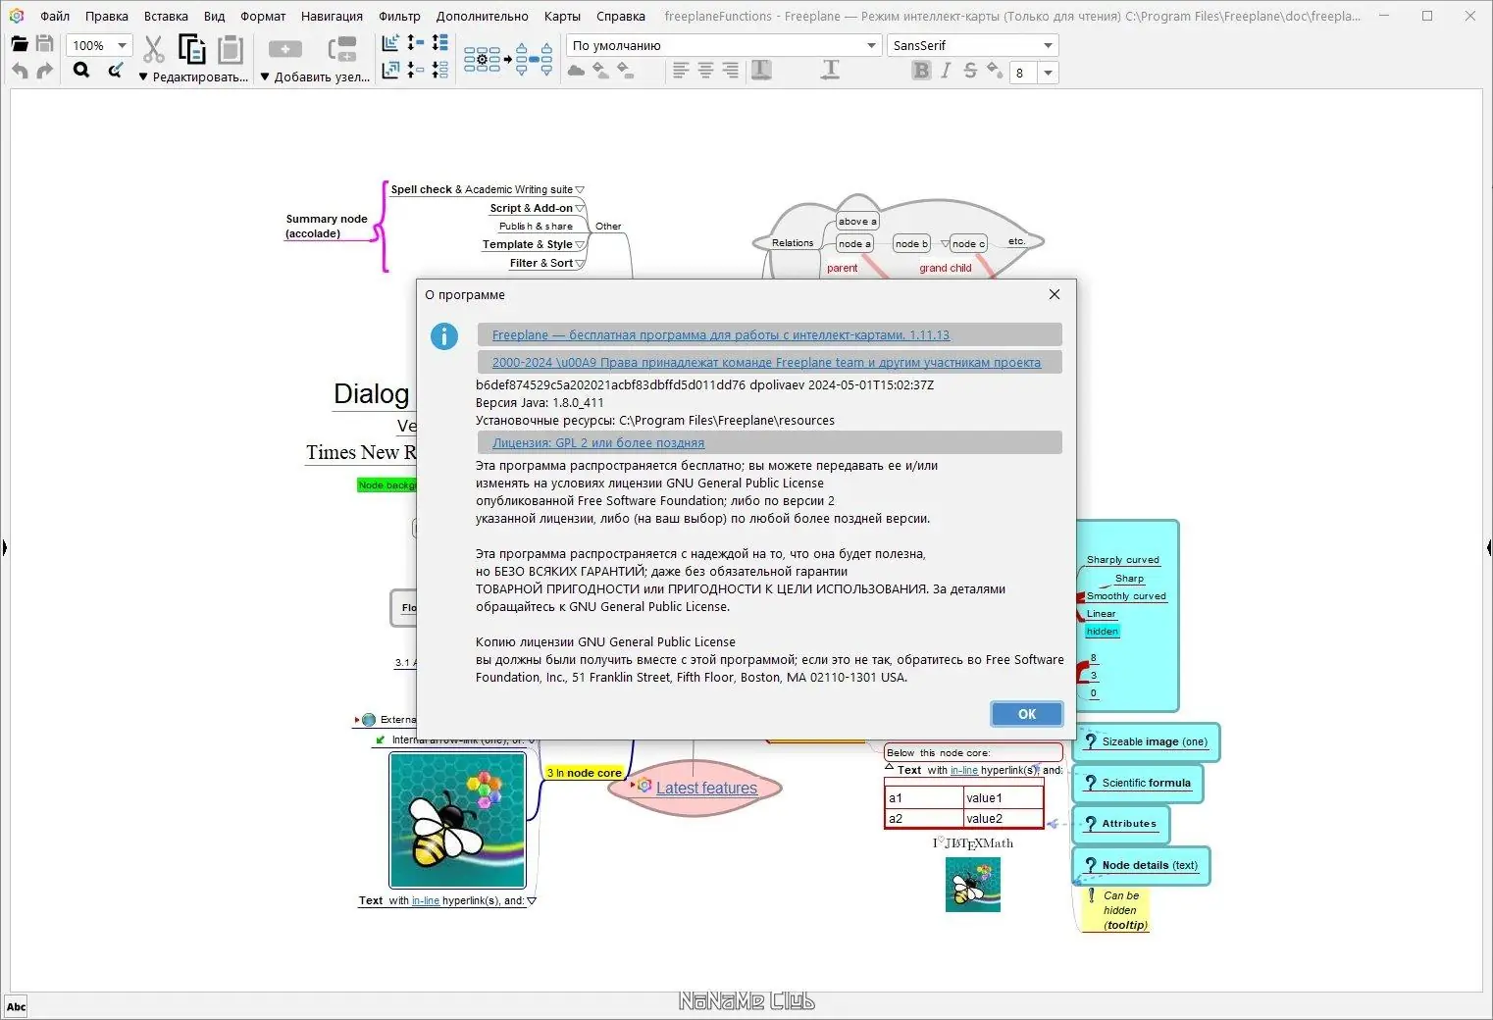
Task: Click the 'Smoothly curved' edge node
Action: tap(1126, 596)
